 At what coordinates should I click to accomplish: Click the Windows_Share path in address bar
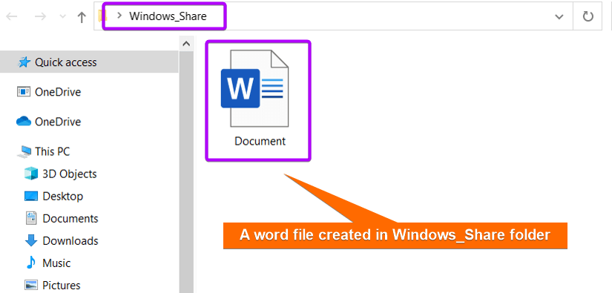tap(168, 16)
